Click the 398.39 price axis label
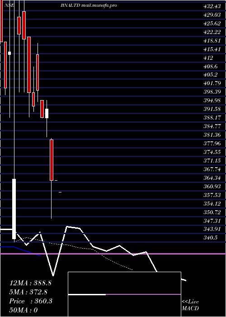This screenshot has height=317, width=226. coord(212,92)
